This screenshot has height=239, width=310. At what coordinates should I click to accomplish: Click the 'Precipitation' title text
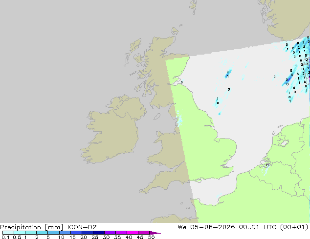click(21, 227)
